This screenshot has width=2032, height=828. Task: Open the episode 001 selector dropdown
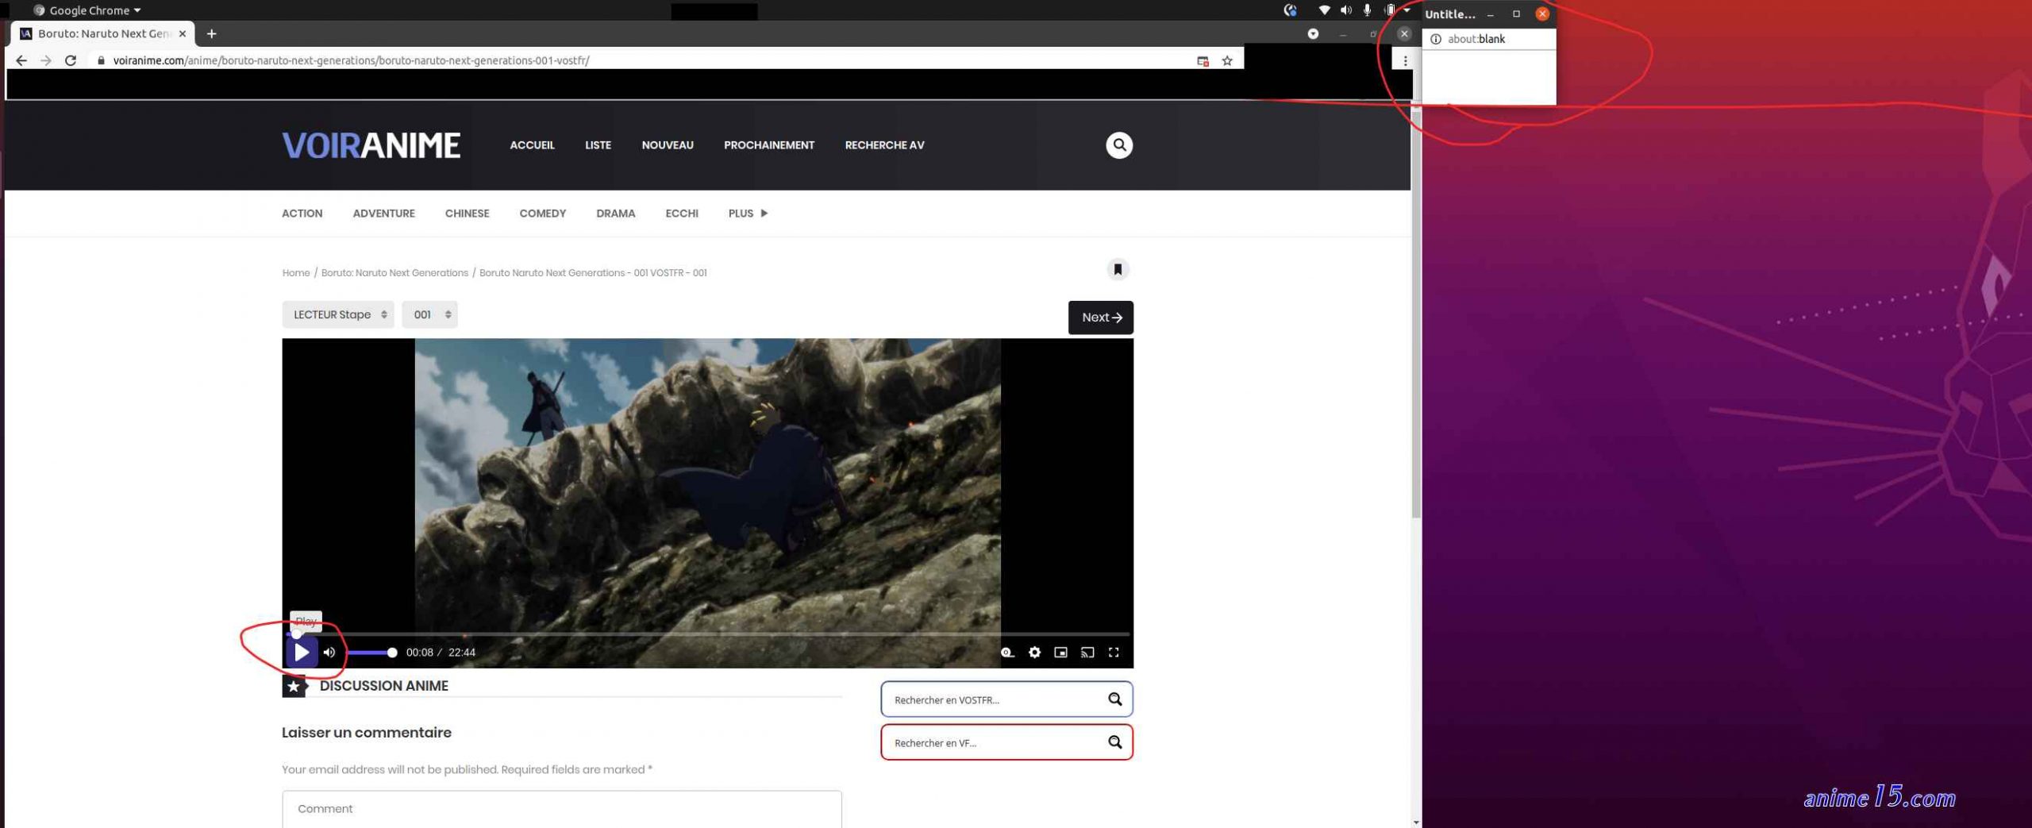pyautogui.click(x=429, y=314)
